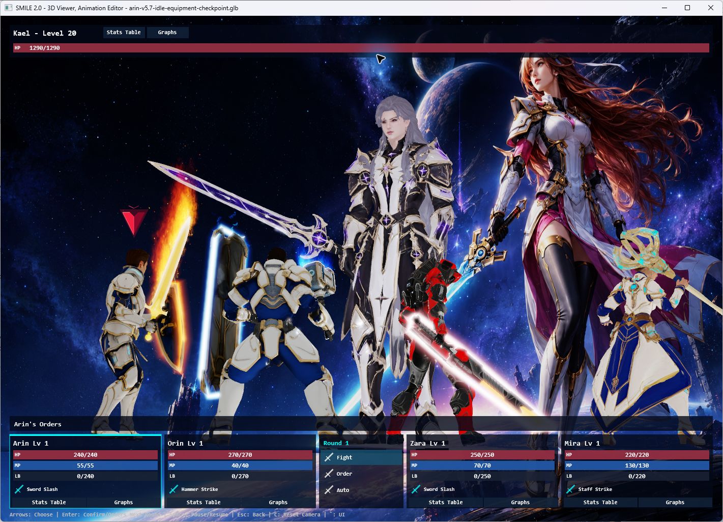
Task: Click Kael's red HP bar
Action: point(361,48)
